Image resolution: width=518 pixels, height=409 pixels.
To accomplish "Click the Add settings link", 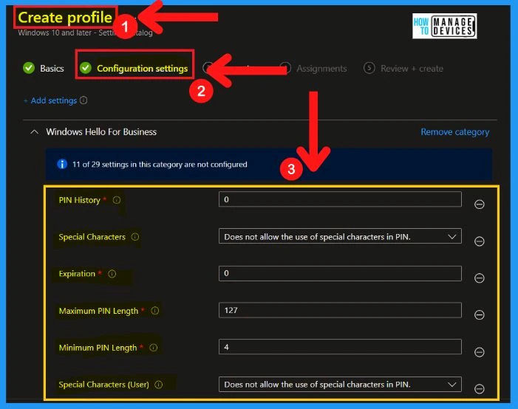I will (x=50, y=100).
